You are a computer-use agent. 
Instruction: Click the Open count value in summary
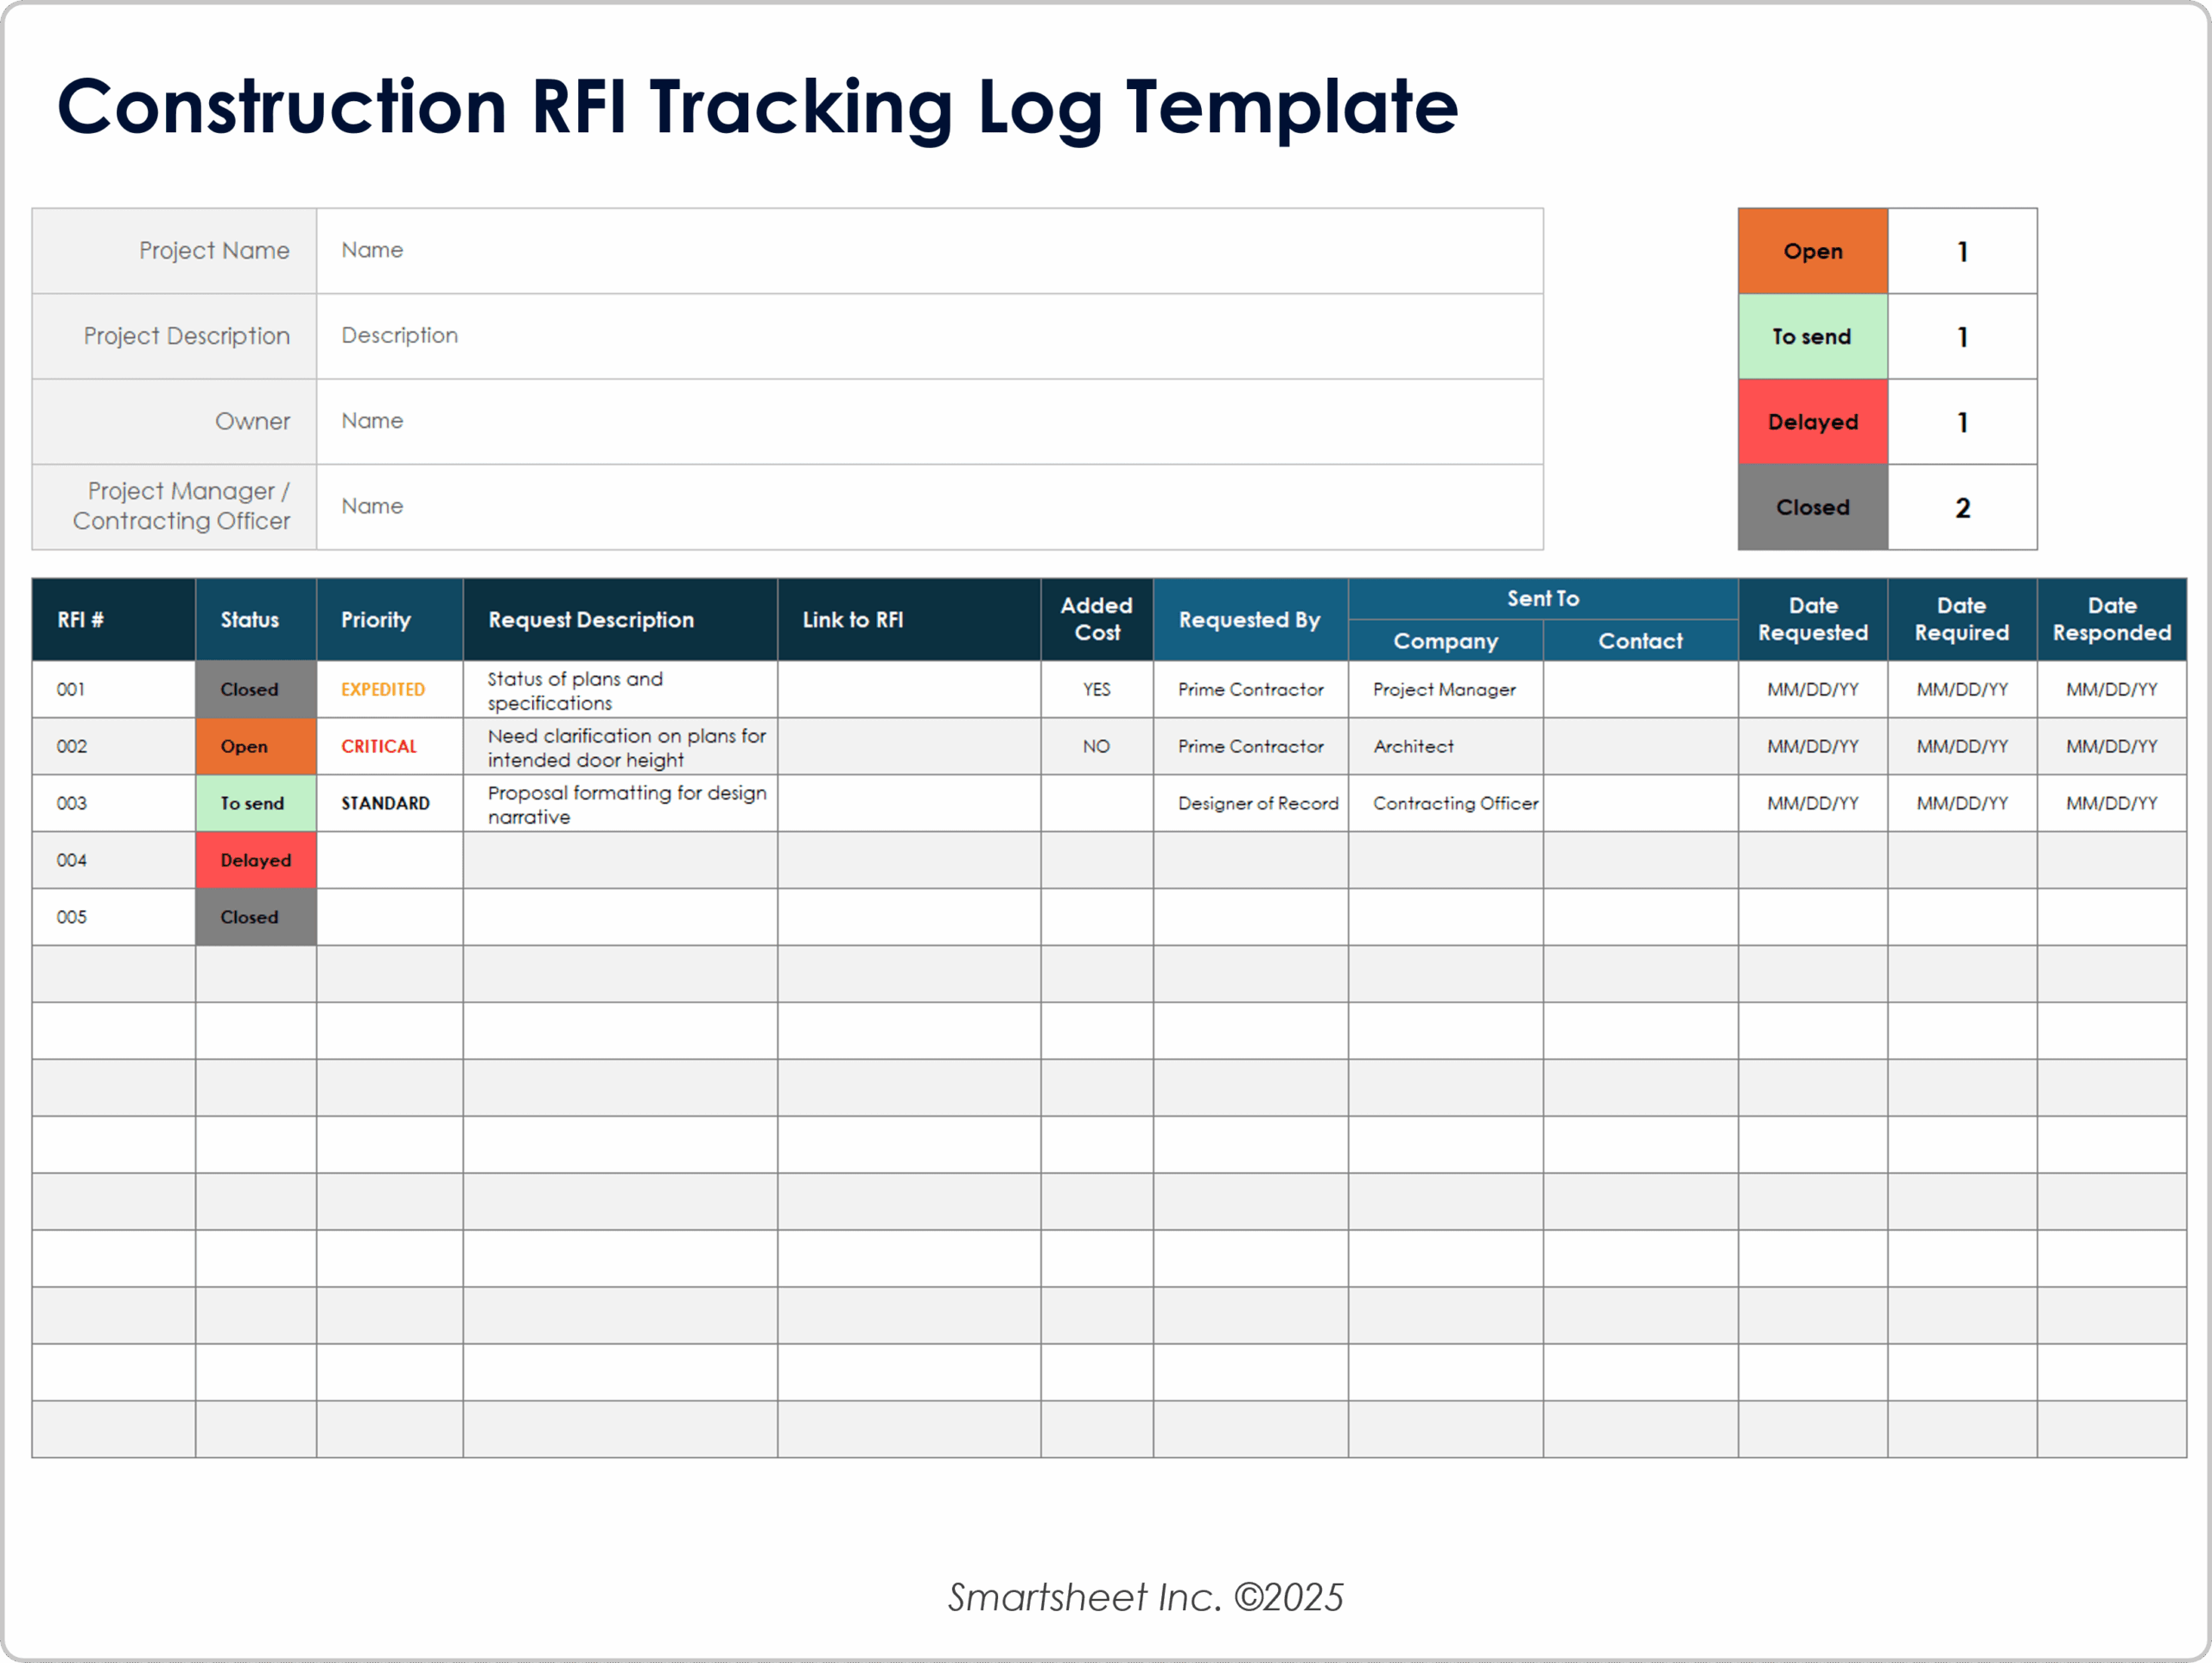(1962, 252)
